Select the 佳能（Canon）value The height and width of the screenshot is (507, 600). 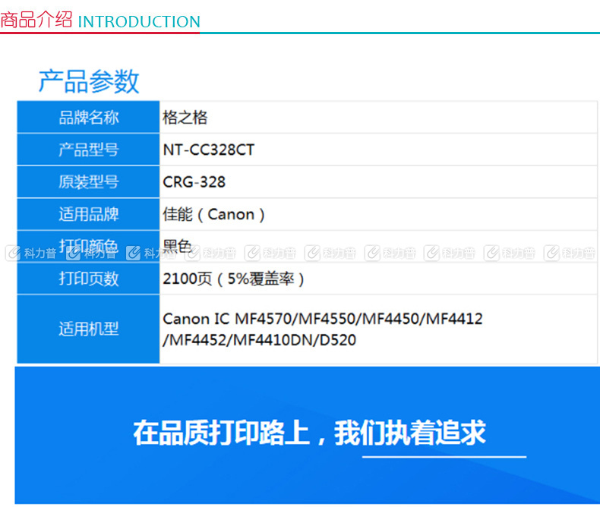point(214,215)
